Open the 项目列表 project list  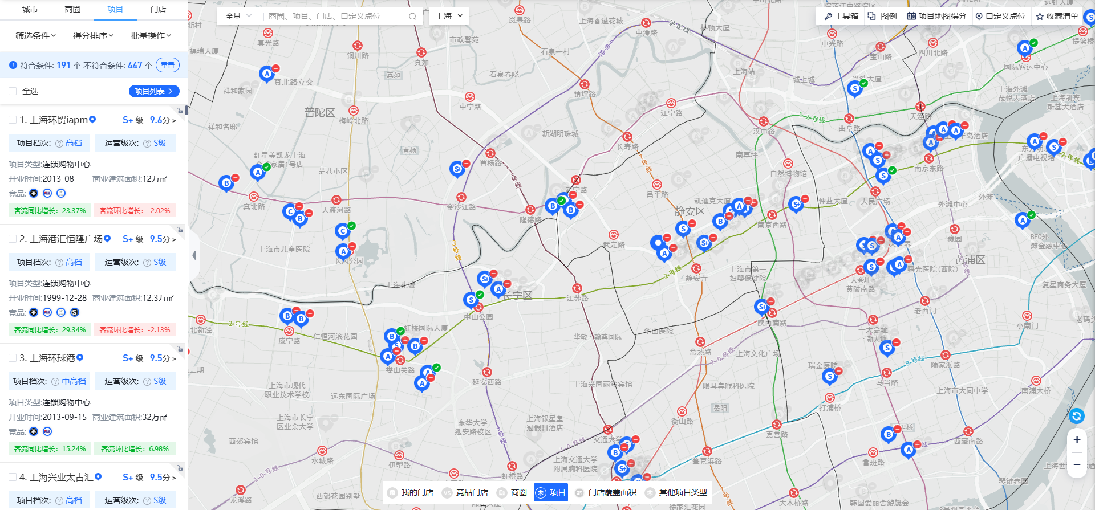pyautogui.click(x=154, y=91)
